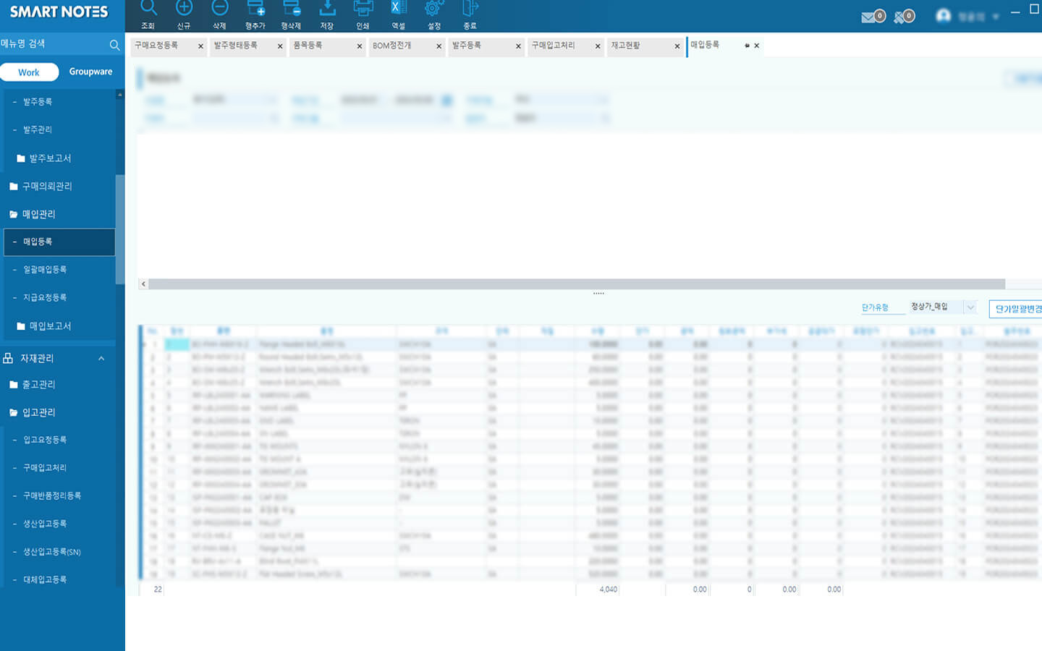
Task: Remove a row with 행삭제 icon
Action: pyautogui.click(x=291, y=10)
